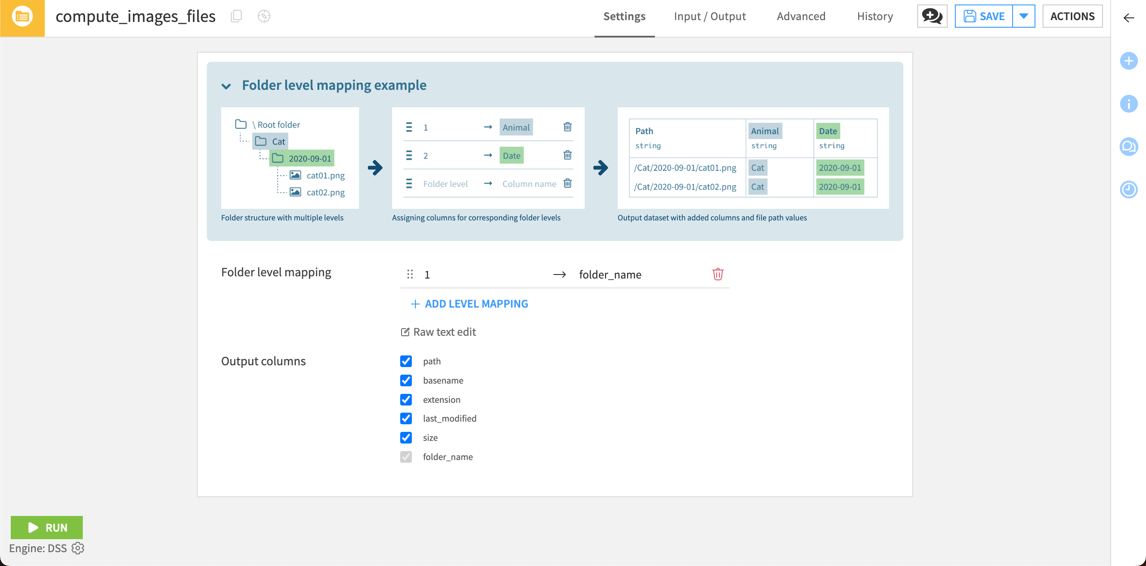
Task: Click the copy recipe name icon
Action: tap(236, 16)
